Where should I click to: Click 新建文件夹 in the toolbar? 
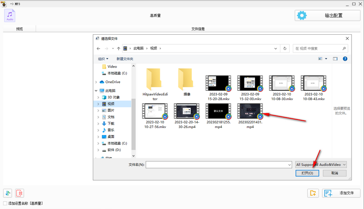(124, 59)
